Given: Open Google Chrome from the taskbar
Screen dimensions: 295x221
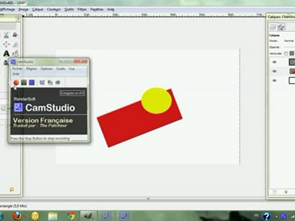Looking at the screenshot, I should click(71, 216).
